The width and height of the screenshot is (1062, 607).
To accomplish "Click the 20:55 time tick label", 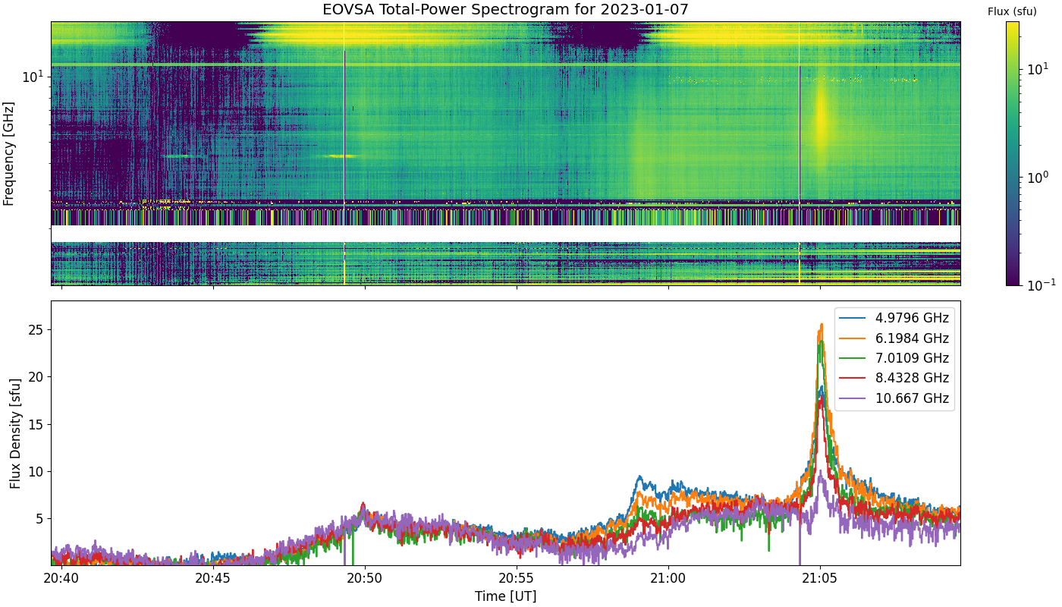I will pos(517,579).
